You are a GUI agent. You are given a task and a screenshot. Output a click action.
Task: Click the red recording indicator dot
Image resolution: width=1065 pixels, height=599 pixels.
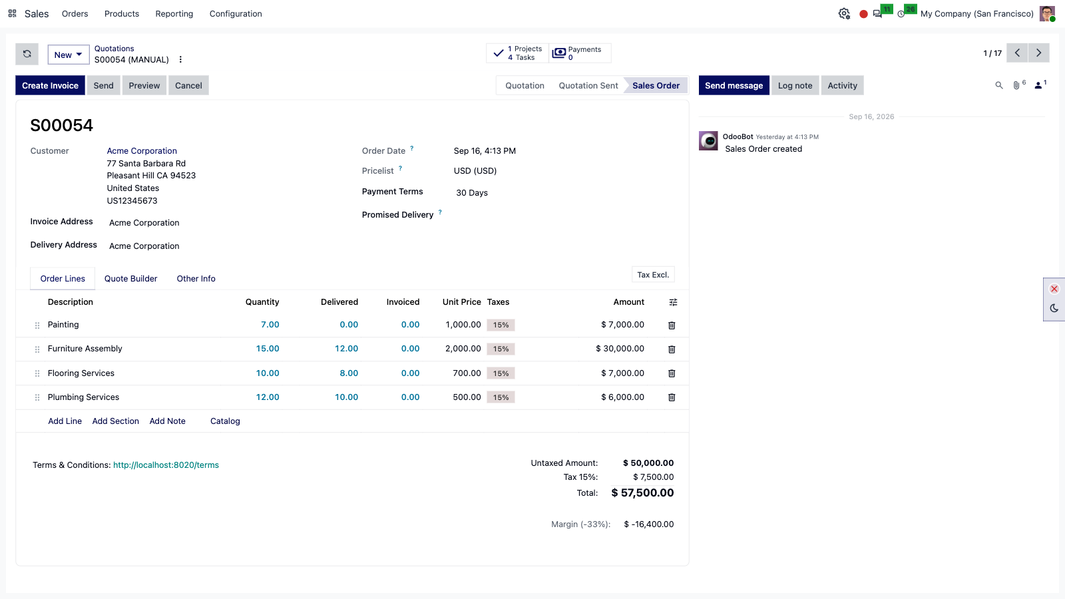coord(863,14)
